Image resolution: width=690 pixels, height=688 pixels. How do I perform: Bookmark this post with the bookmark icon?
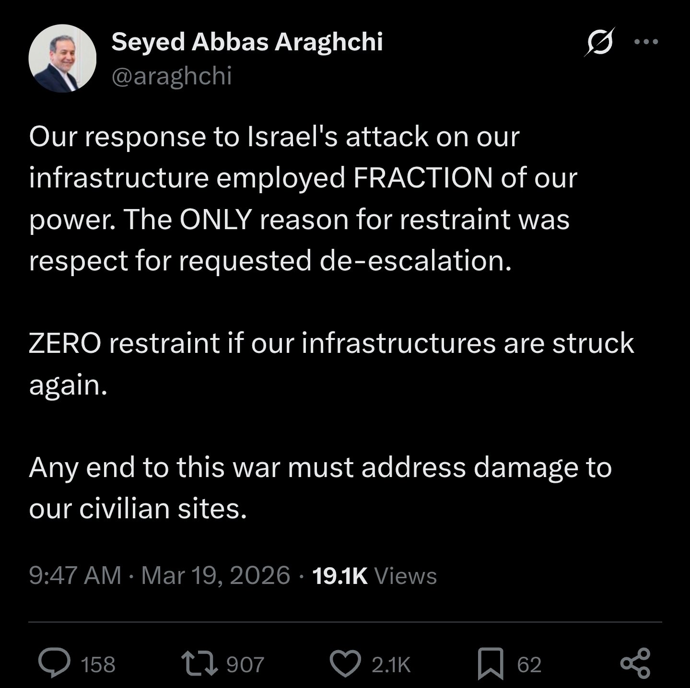click(x=491, y=664)
